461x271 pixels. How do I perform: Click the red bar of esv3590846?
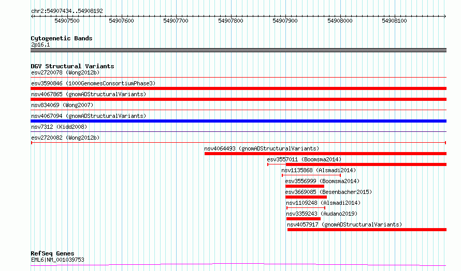point(238,88)
